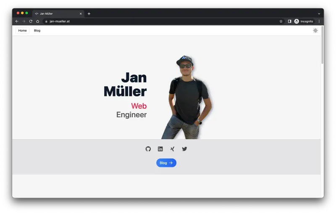Open the LinkedIn profile icon
The height and width of the screenshot is (214, 336).
(160, 149)
